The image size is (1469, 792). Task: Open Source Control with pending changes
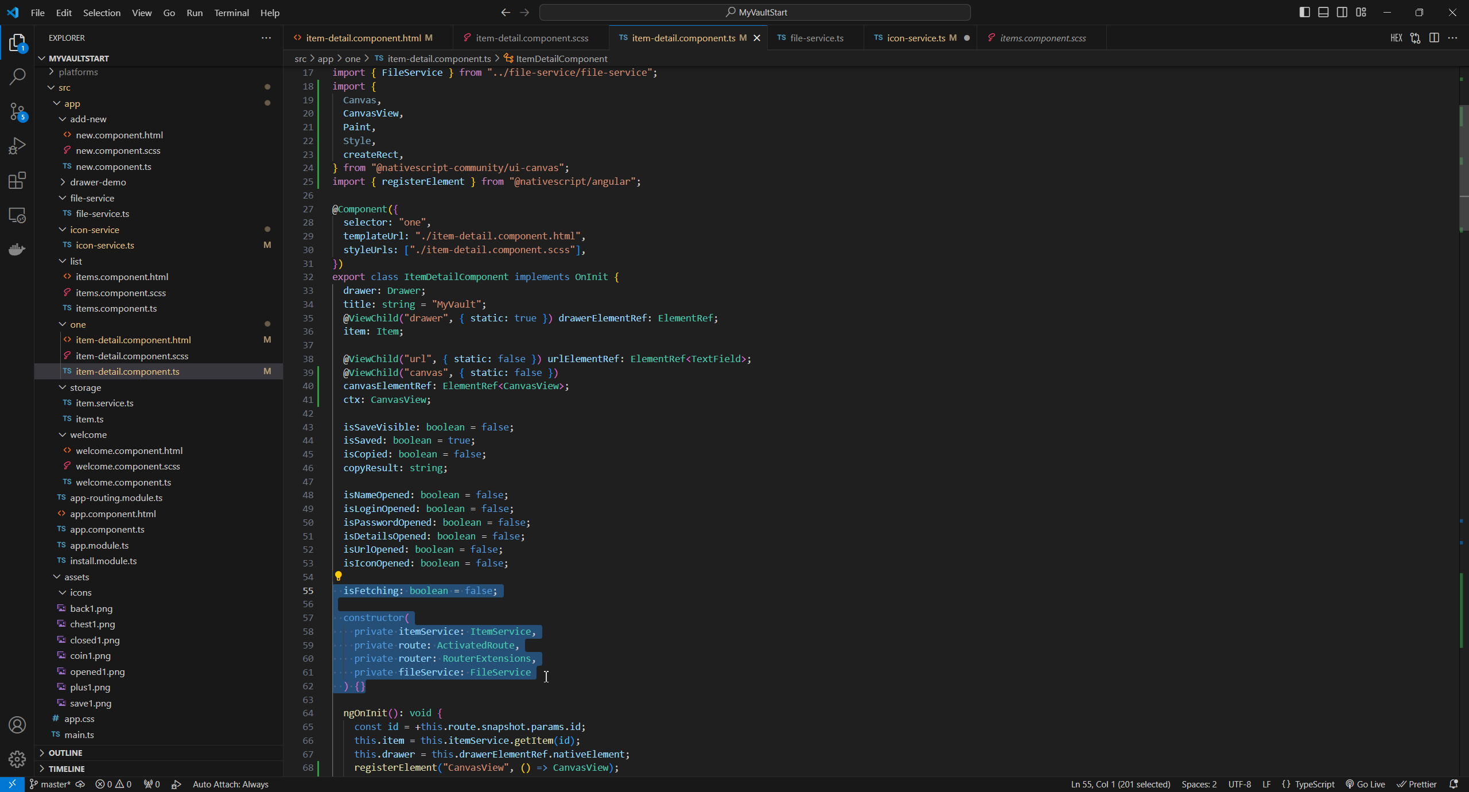(17, 111)
